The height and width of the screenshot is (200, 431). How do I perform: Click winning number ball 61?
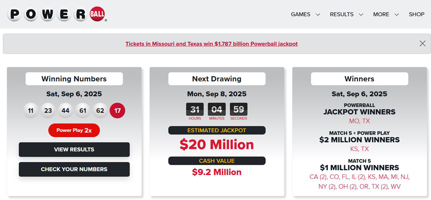tap(83, 111)
